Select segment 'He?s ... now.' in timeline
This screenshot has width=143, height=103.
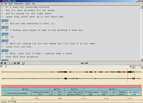pyautogui.click(x=59, y=93)
